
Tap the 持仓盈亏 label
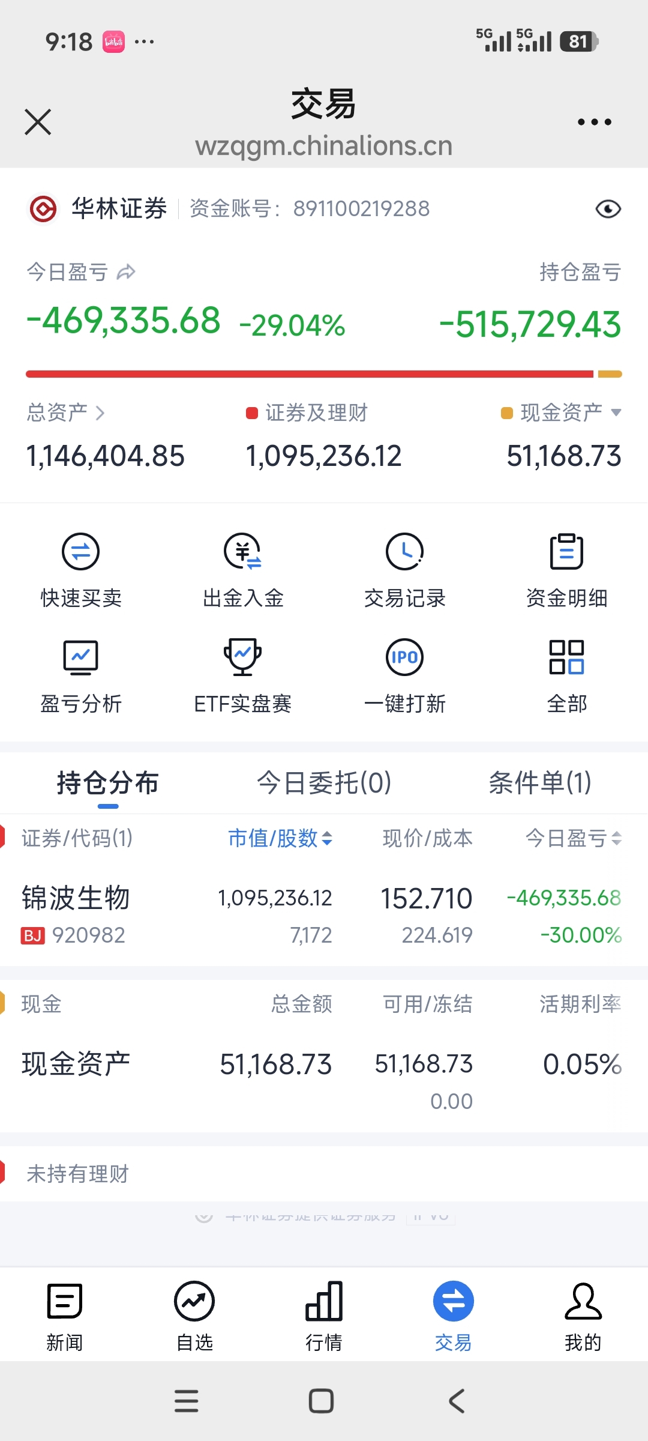pyautogui.click(x=580, y=272)
